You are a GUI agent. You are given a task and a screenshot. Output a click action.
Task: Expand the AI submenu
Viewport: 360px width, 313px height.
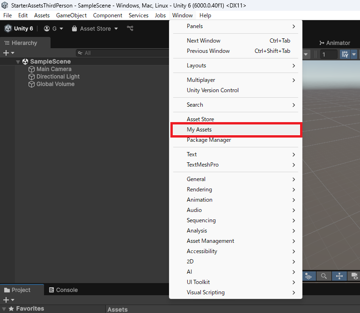click(235, 272)
